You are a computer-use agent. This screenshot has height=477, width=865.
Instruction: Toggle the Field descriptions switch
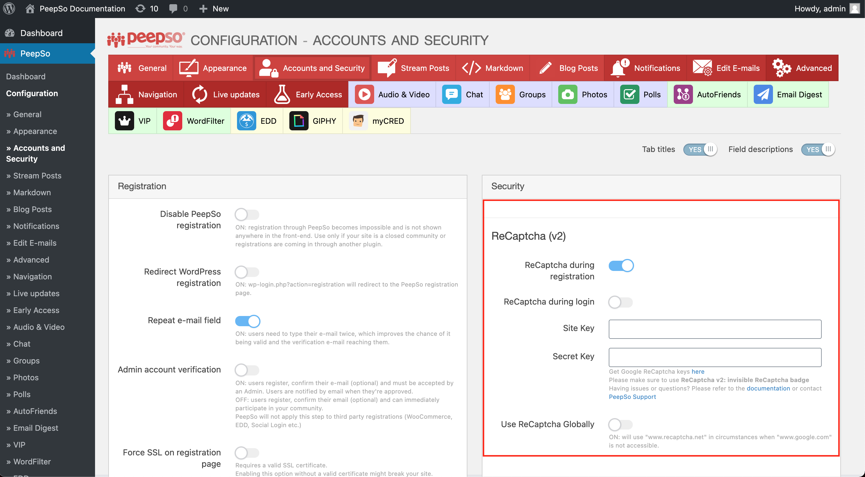point(818,149)
